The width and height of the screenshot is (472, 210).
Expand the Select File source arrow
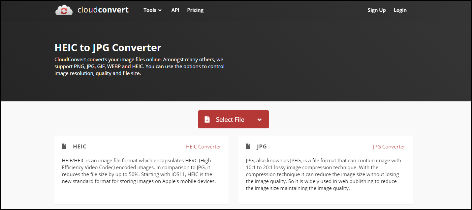(x=260, y=119)
